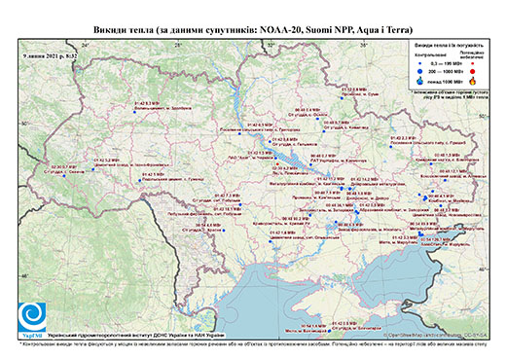Click the OpenStreetMap contributors attribution link
Screen dimensions: 506x358
click(435, 335)
